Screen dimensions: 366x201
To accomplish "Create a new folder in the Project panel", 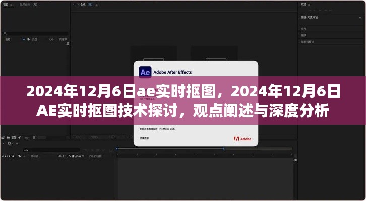I will click(9, 138).
